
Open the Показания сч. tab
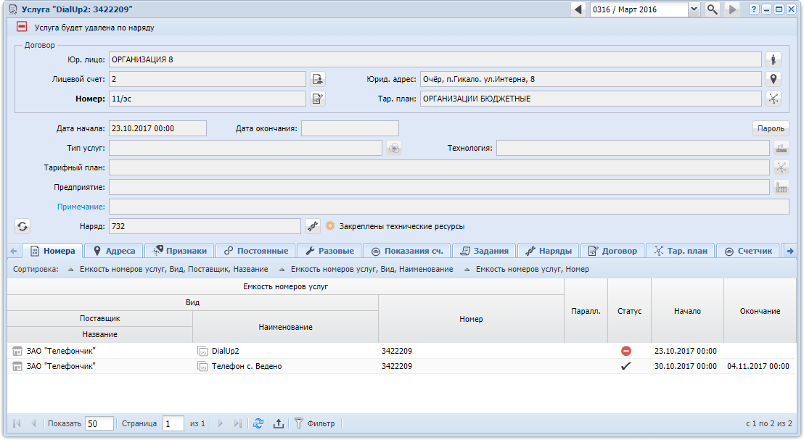[x=407, y=251]
